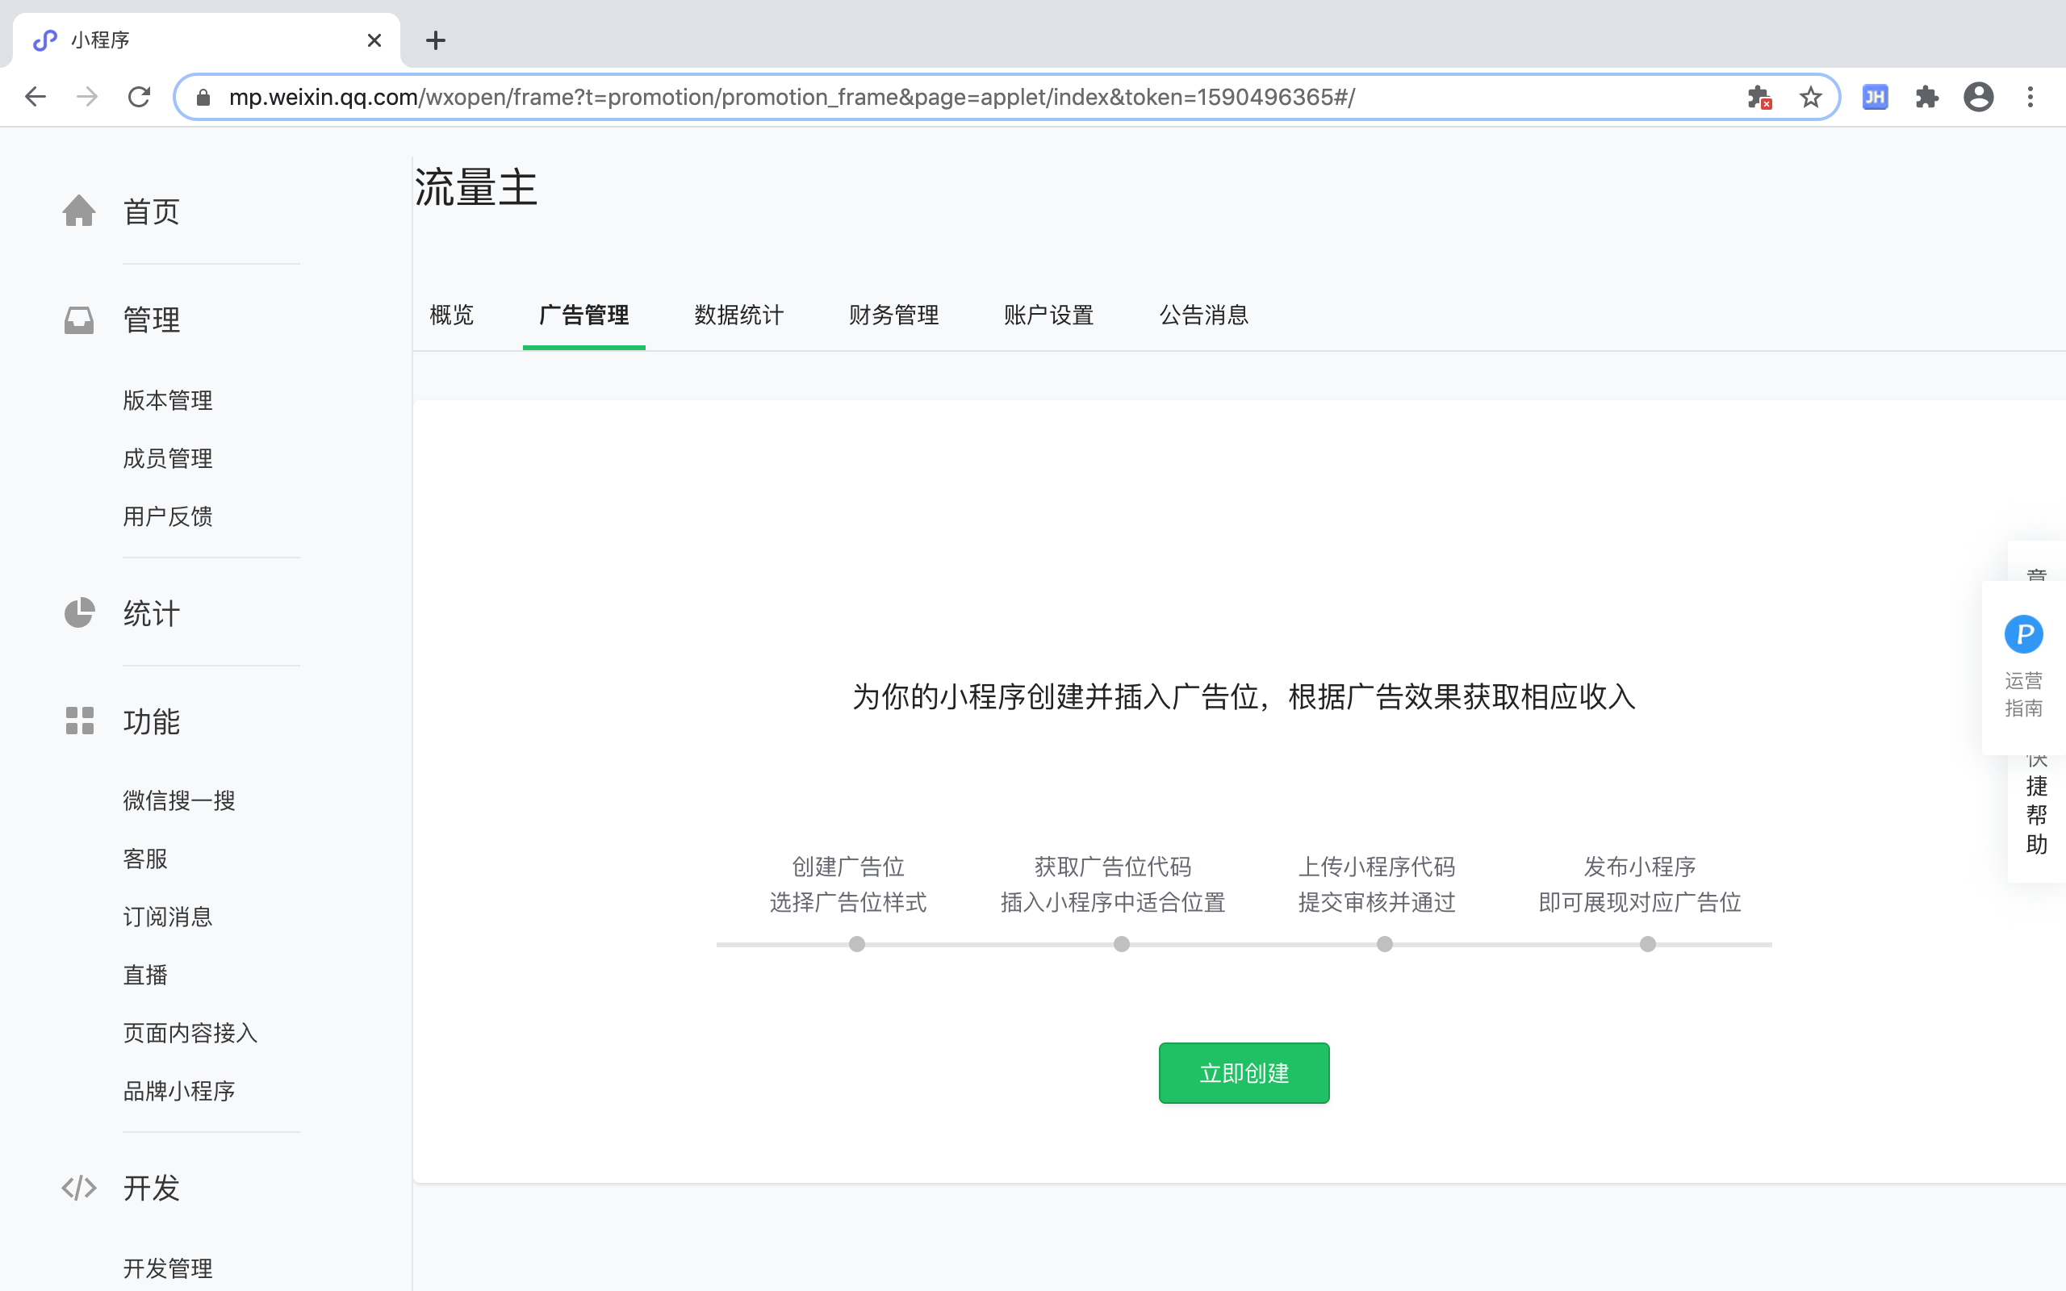
Task: Click the browser address bar URL
Action: 791,98
